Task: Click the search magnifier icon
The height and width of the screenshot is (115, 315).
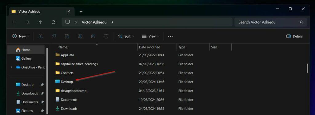Action: click(x=301, y=22)
